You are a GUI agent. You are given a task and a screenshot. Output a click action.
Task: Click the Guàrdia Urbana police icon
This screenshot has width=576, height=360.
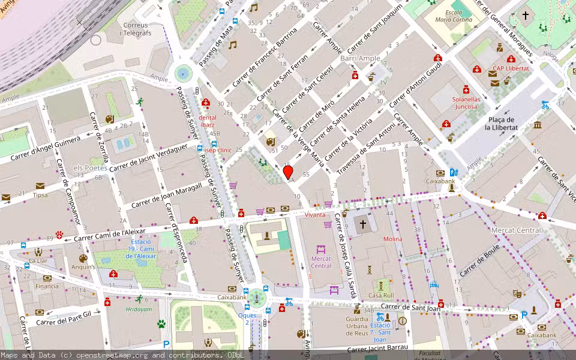356,310
